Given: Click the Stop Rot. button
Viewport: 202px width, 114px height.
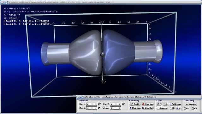Looking at the screenshot, I should tap(148, 108).
